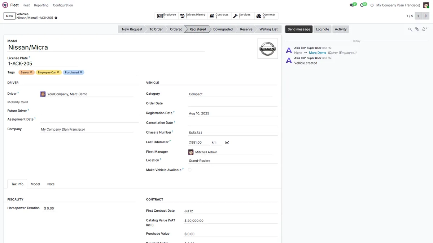Edit Horsepower Taxation field

[88, 208]
